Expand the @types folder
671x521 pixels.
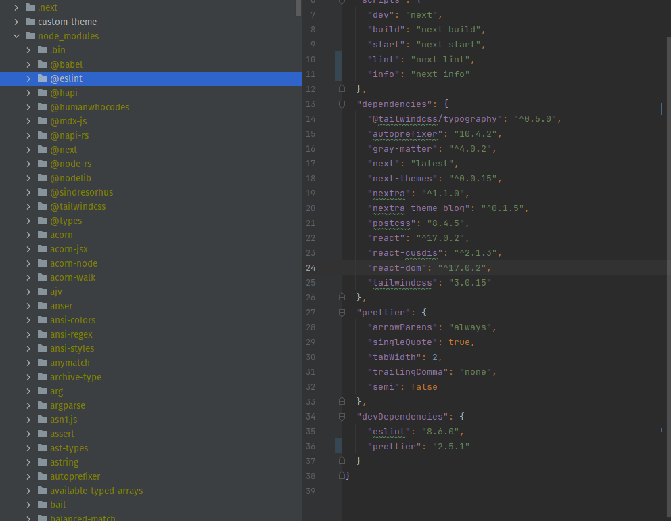[x=28, y=221]
